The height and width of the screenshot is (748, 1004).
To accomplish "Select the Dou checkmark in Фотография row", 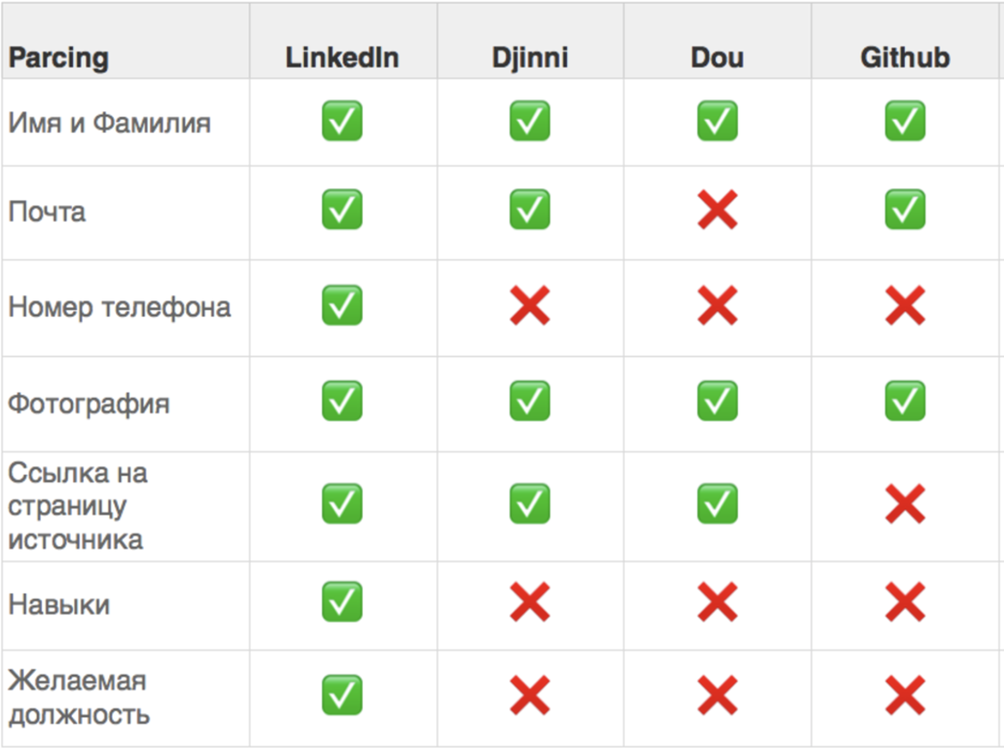I will click(717, 401).
